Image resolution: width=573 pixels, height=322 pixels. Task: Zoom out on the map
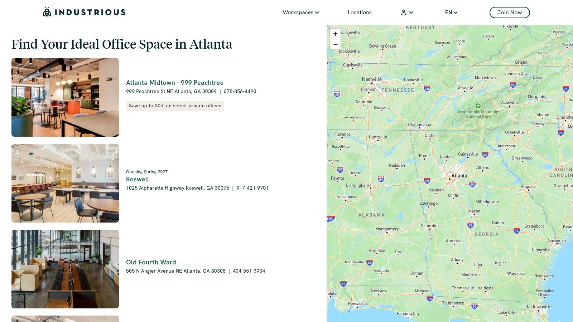[x=335, y=44]
